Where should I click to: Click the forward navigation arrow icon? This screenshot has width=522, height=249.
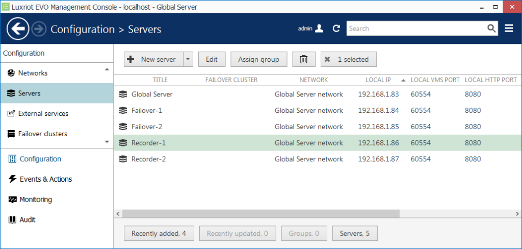click(x=39, y=29)
